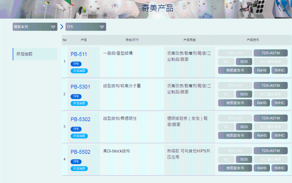The width and height of the screenshot is (292, 183).
Task: Open the SDS for PB-5502
Action: tap(244, 160)
